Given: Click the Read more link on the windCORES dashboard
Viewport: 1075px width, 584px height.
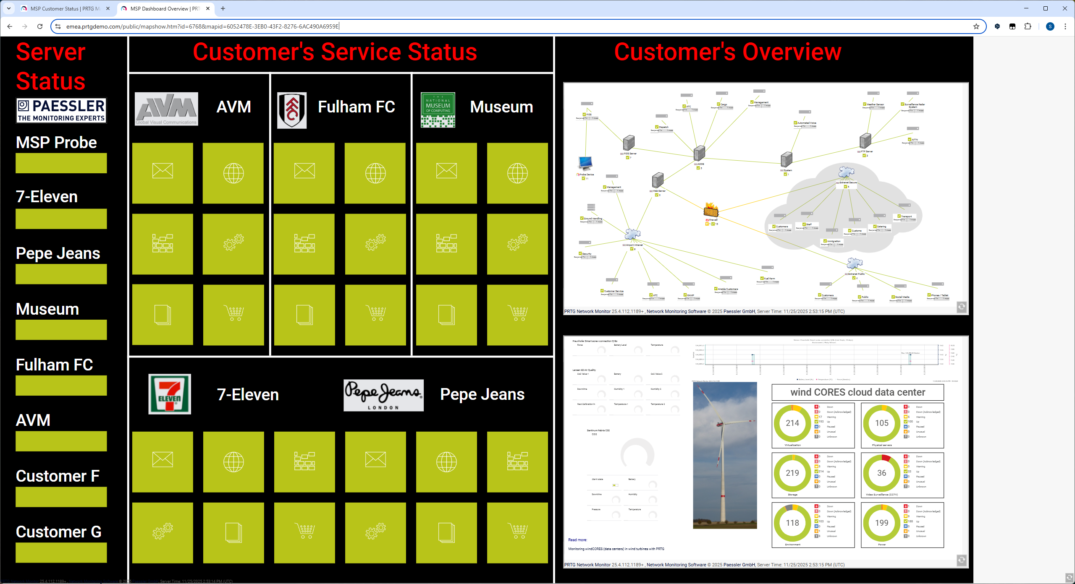Looking at the screenshot, I should (577, 540).
